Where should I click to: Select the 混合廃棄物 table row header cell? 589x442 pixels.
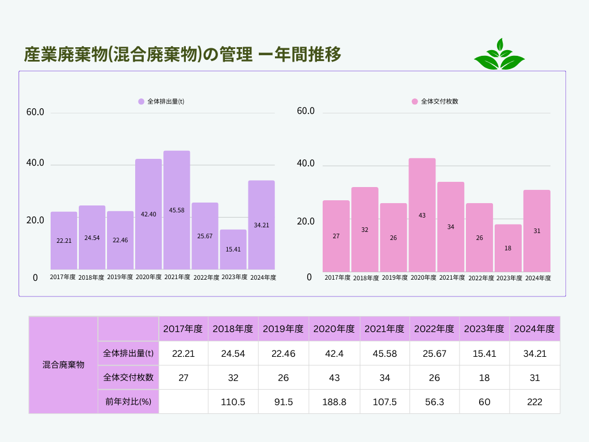tap(63, 365)
